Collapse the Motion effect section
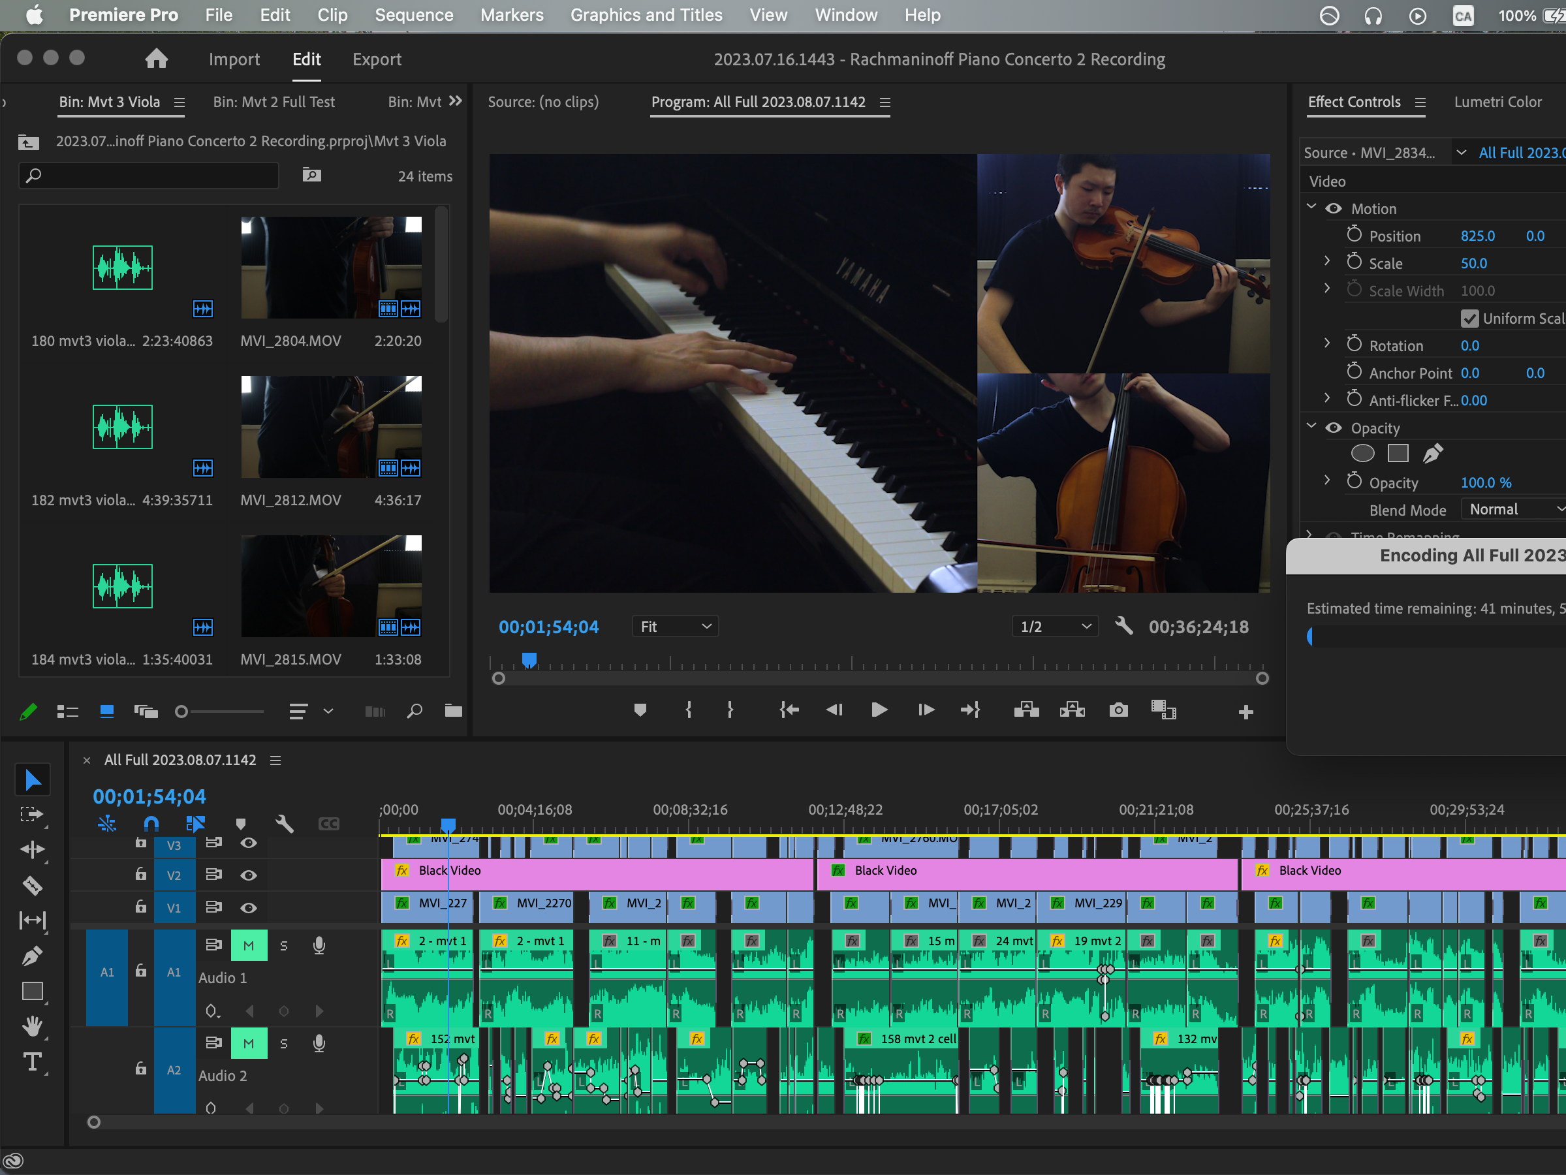Screen dimensions: 1566x1175 [1311, 207]
